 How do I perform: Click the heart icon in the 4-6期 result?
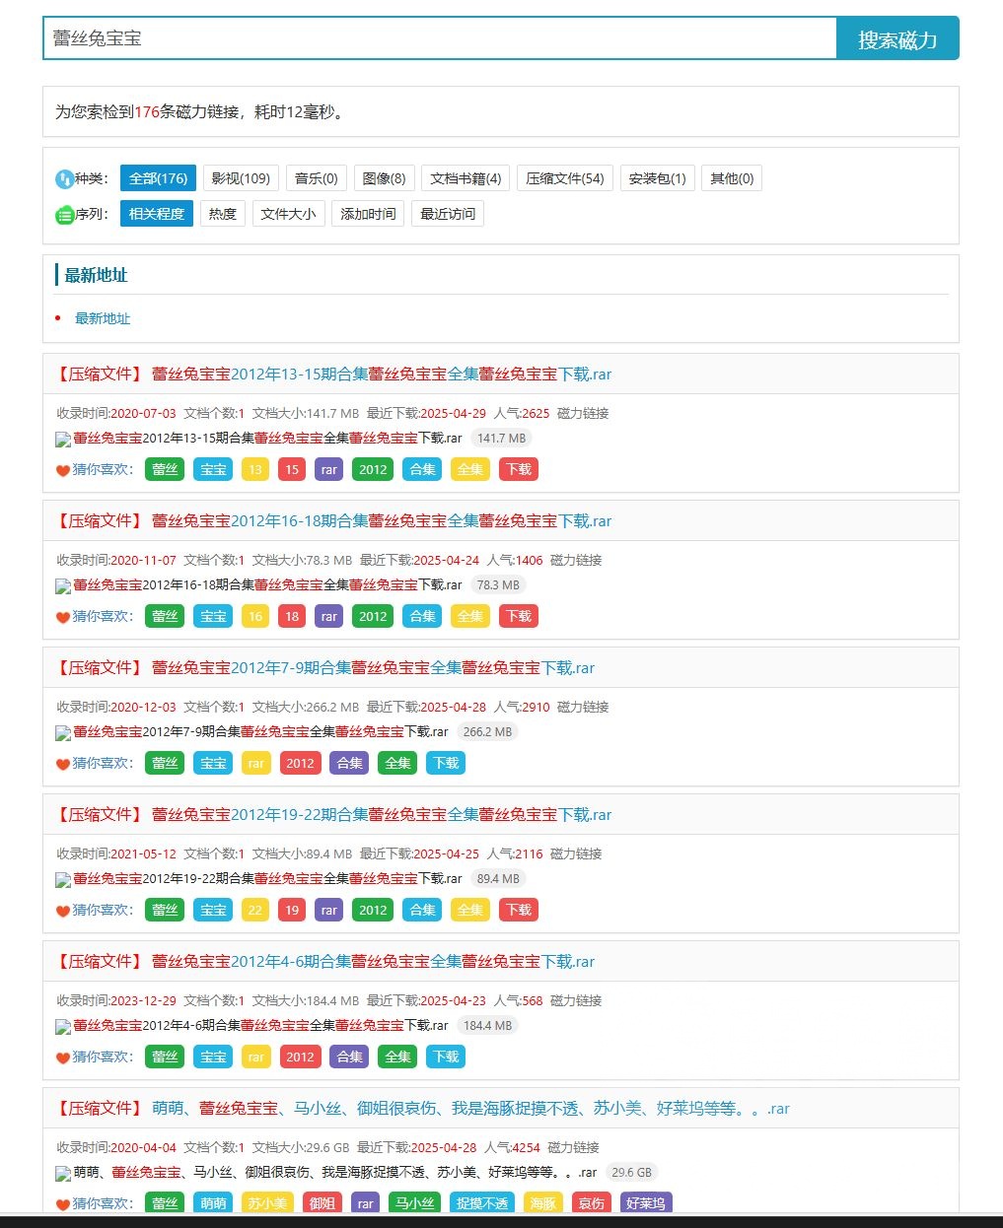pyautogui.click(x=63, y=1057)
